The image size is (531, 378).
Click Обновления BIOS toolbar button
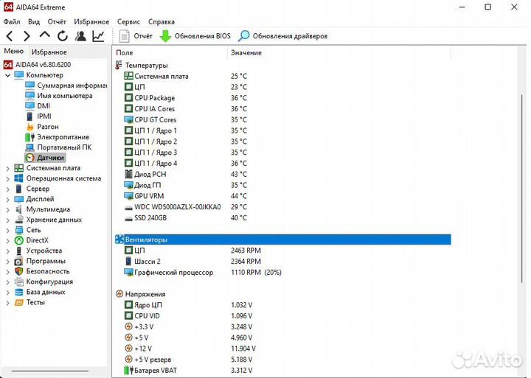pos(195,36)
